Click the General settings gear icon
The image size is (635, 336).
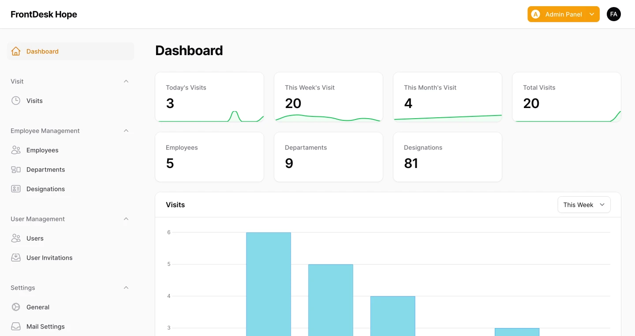[x=16, y=307]
